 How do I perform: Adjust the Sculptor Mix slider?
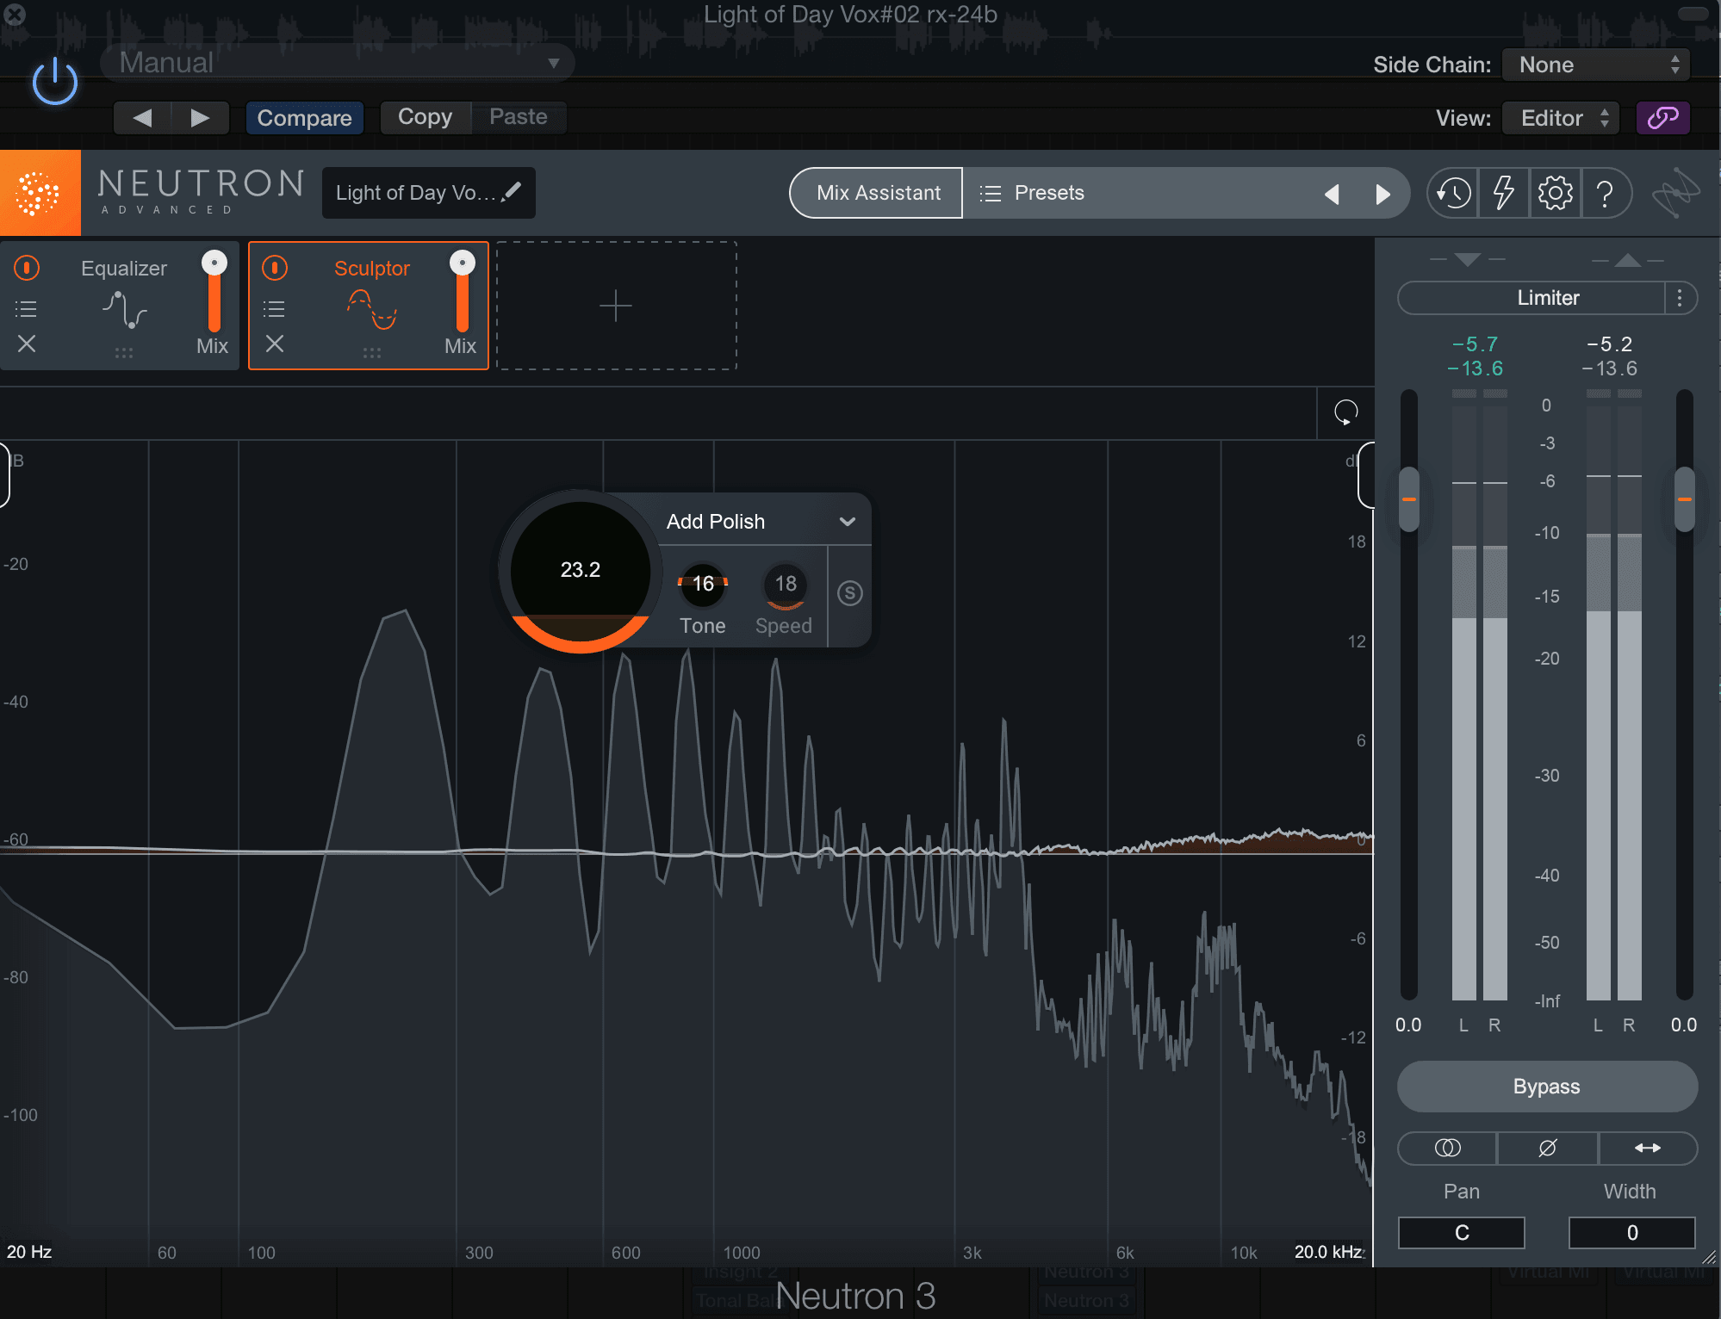click(x=462, y=293)
